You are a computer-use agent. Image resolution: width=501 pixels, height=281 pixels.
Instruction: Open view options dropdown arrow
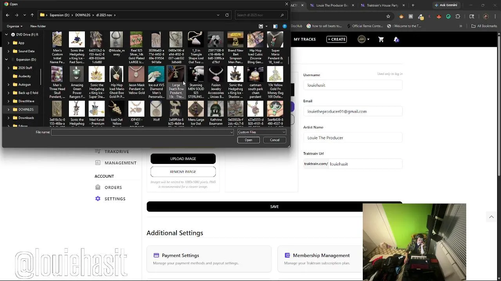click(267, 26)
